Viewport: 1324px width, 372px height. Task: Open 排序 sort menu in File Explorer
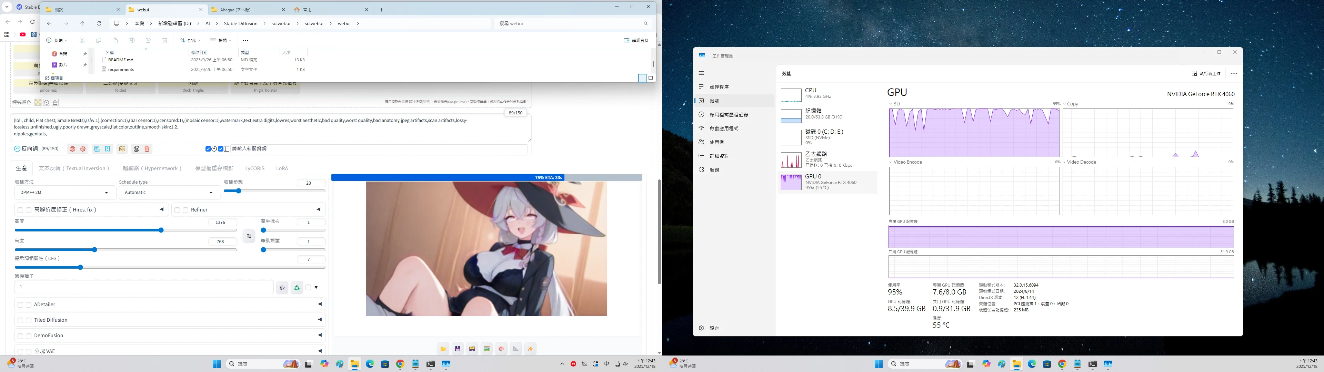tap(190, 41)
